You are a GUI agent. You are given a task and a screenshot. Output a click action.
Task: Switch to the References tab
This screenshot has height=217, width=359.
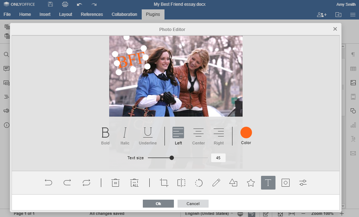(92, 14)
